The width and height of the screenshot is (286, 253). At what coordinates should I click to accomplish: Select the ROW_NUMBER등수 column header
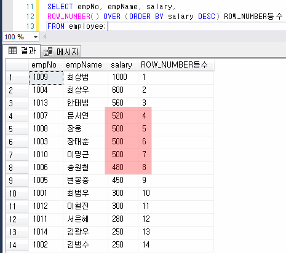point(176,65)
